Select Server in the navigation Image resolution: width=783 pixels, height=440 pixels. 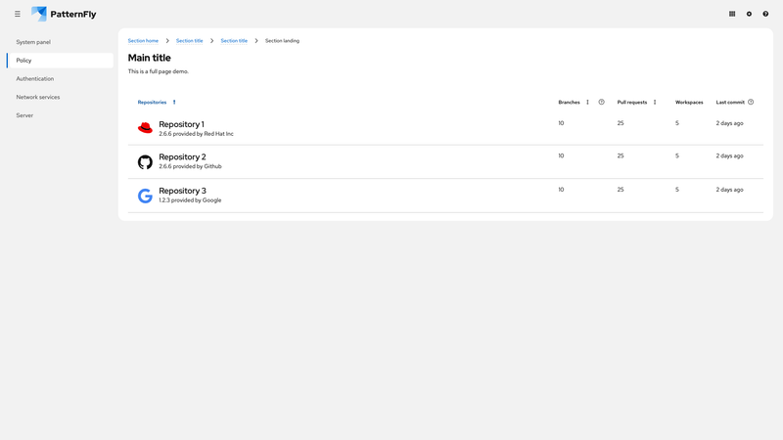(24, 115)
